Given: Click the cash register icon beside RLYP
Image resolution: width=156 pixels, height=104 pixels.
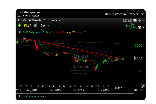Looking at the screenshot, I should 35,25.
